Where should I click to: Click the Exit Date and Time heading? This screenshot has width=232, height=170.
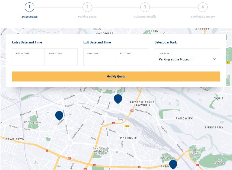[97, 42]
